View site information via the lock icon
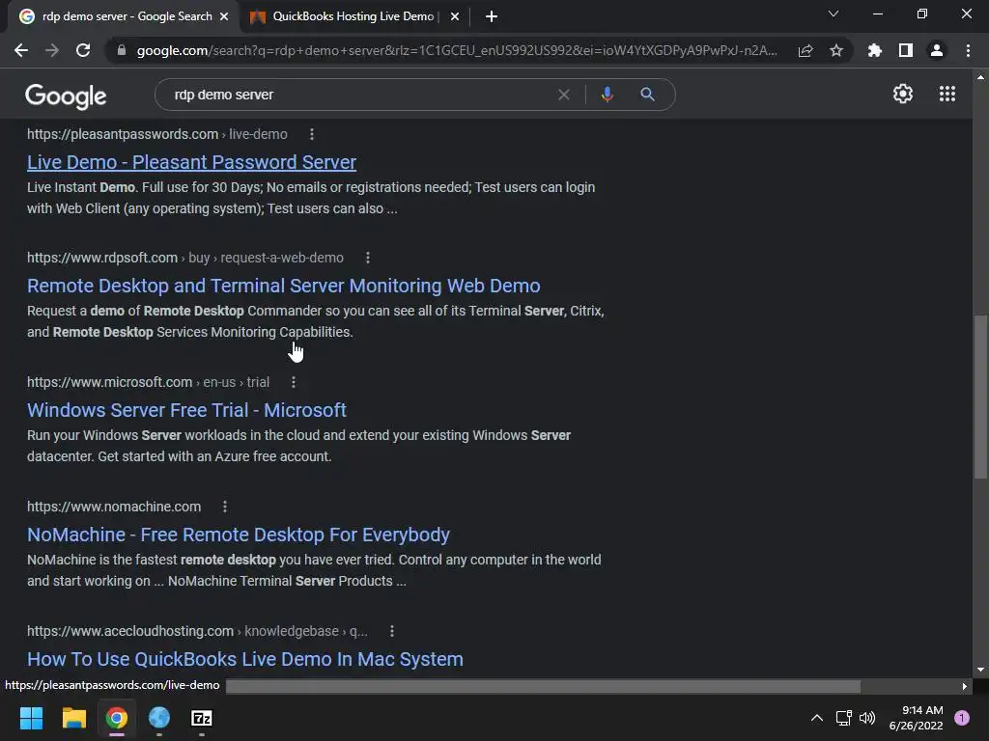The height and width of the screenshot is (741, 989). [x=122, y=50]
